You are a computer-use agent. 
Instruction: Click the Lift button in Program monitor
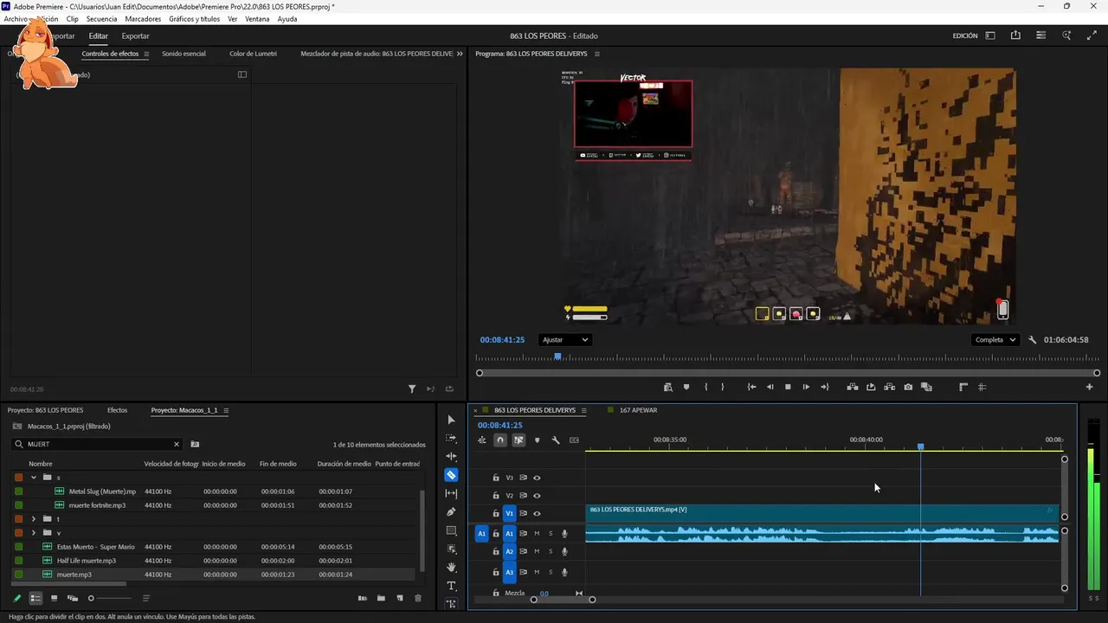[853, 387]
